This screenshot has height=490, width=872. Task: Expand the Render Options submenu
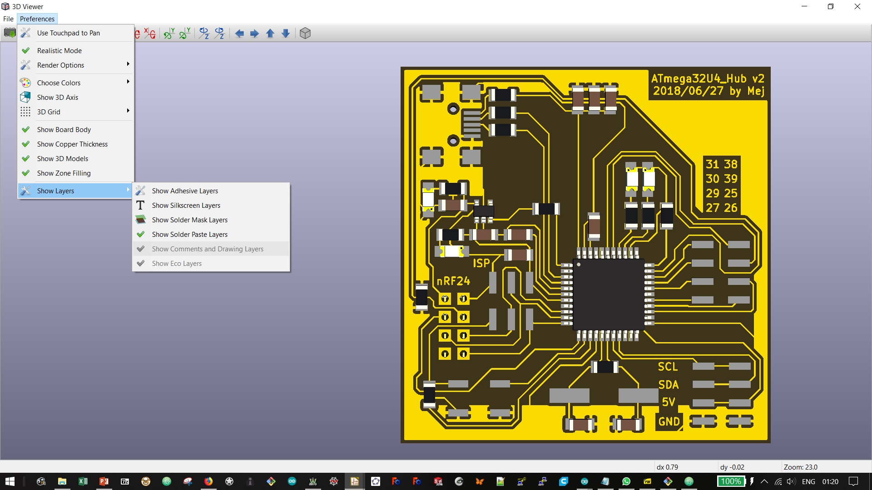click(60, 65)
